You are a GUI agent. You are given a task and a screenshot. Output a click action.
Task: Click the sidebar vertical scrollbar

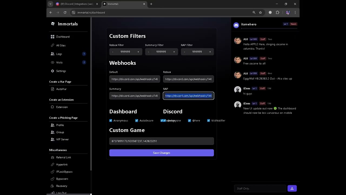(91, 94)
